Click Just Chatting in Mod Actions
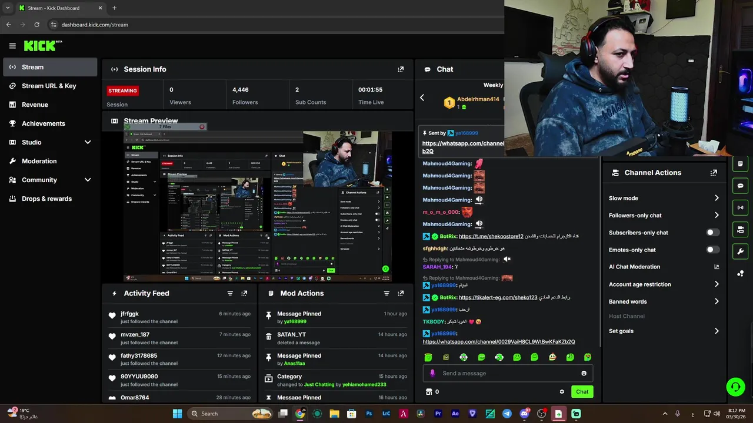The height and width of the screenshot is (423, 753). [x=319, y=384]
